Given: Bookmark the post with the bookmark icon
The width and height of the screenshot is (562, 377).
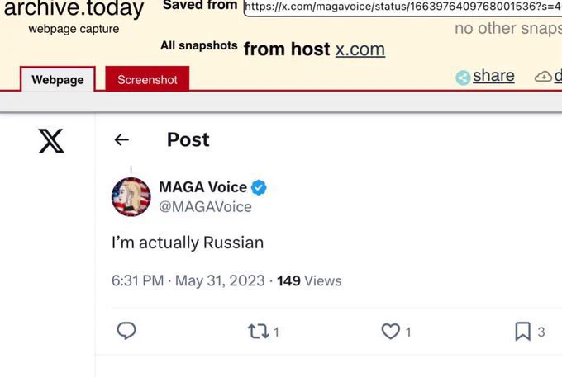Looking at the screenshot, I should (522, 332).
